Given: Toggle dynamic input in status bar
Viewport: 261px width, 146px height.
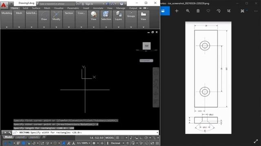Looking at the screenshot, I should (x=136, y=138).
